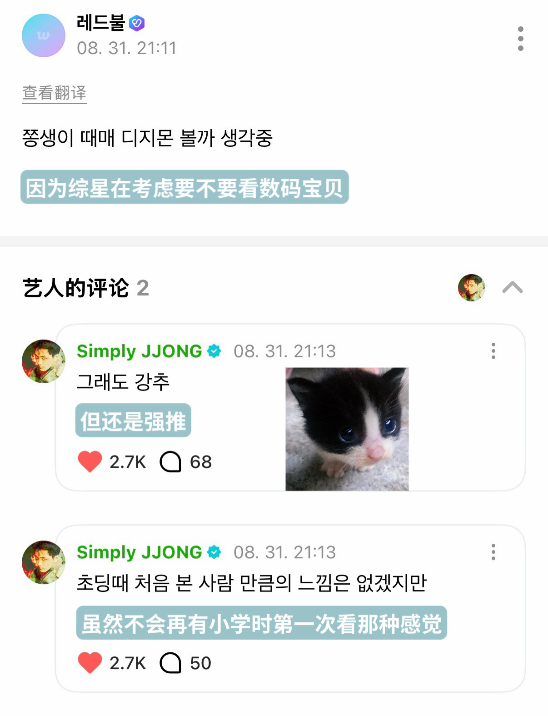
Task: Click the 查看翻译 translation link
Action: click(55, 93)
